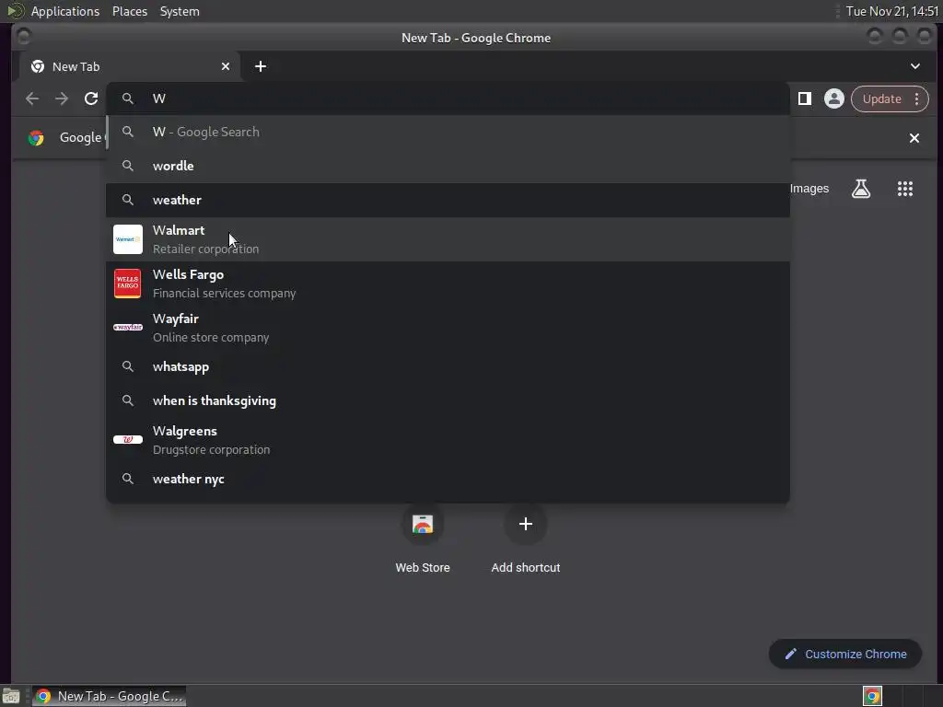Select the Wells Fargo suggestion
943x707 pixels.
pyautogui.click(x=448, y=284)
